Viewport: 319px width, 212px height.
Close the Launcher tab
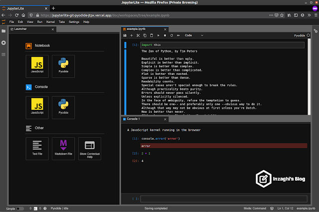53,29
